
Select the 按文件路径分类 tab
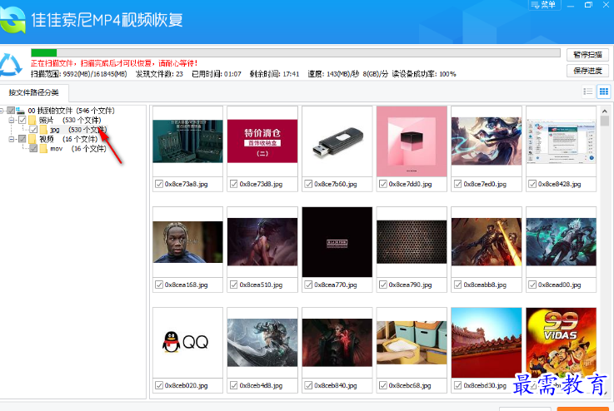pyautogui.click(x=34, y=92)
